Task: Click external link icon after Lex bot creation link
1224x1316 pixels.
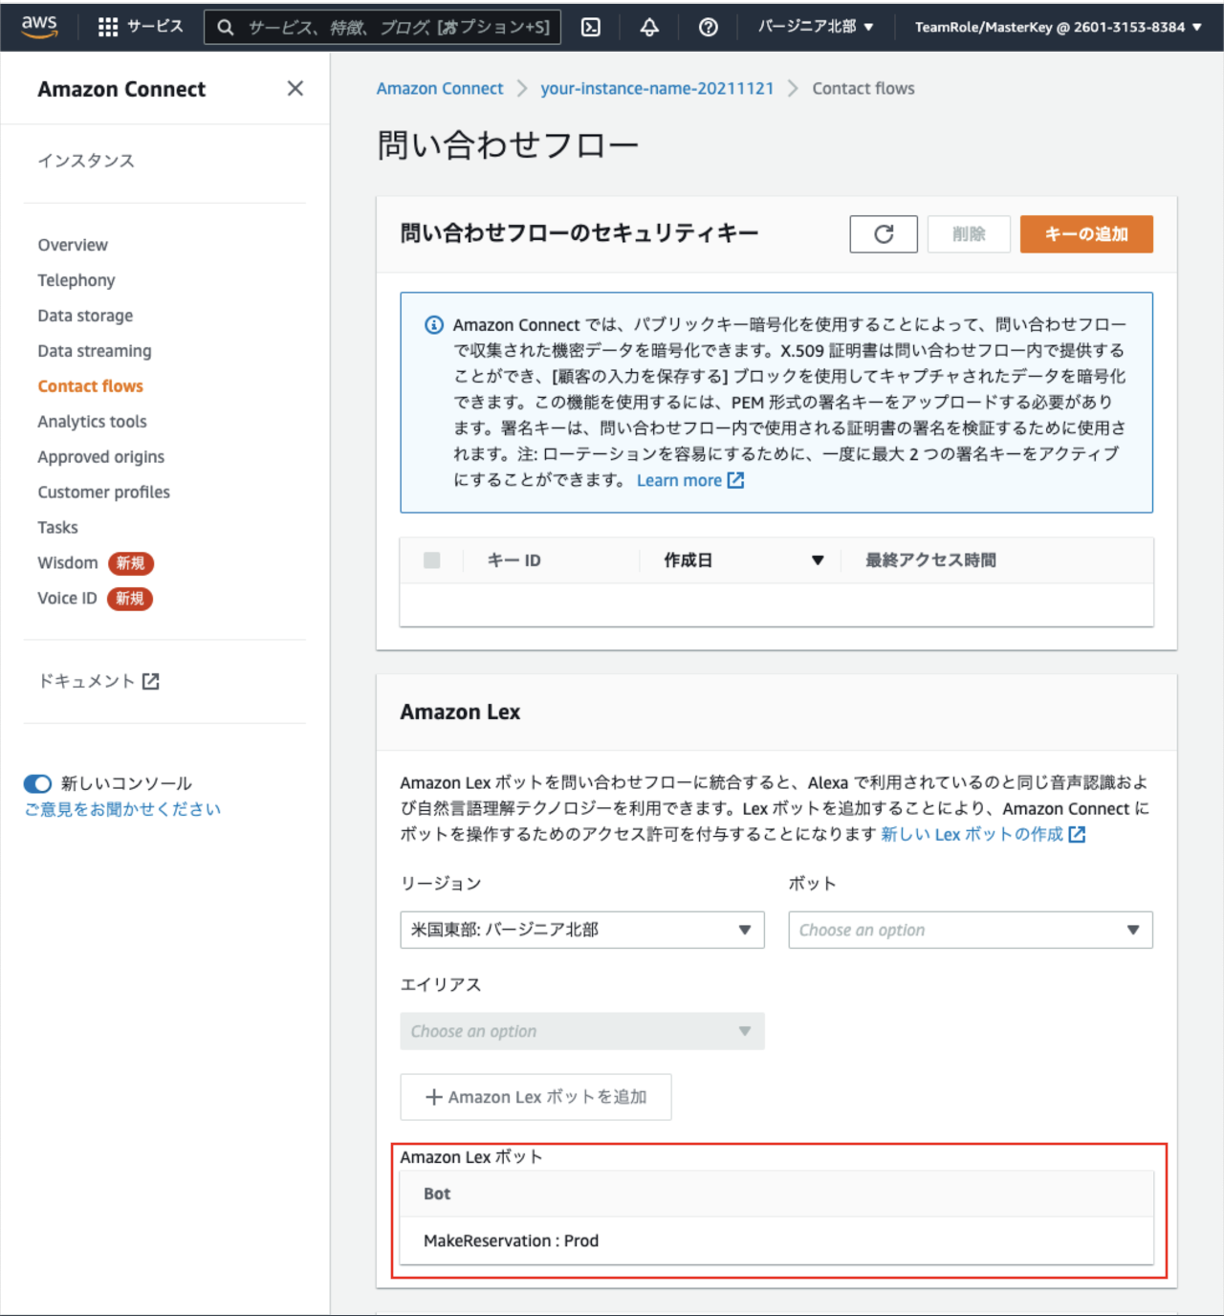Action: coord(1077,834)
